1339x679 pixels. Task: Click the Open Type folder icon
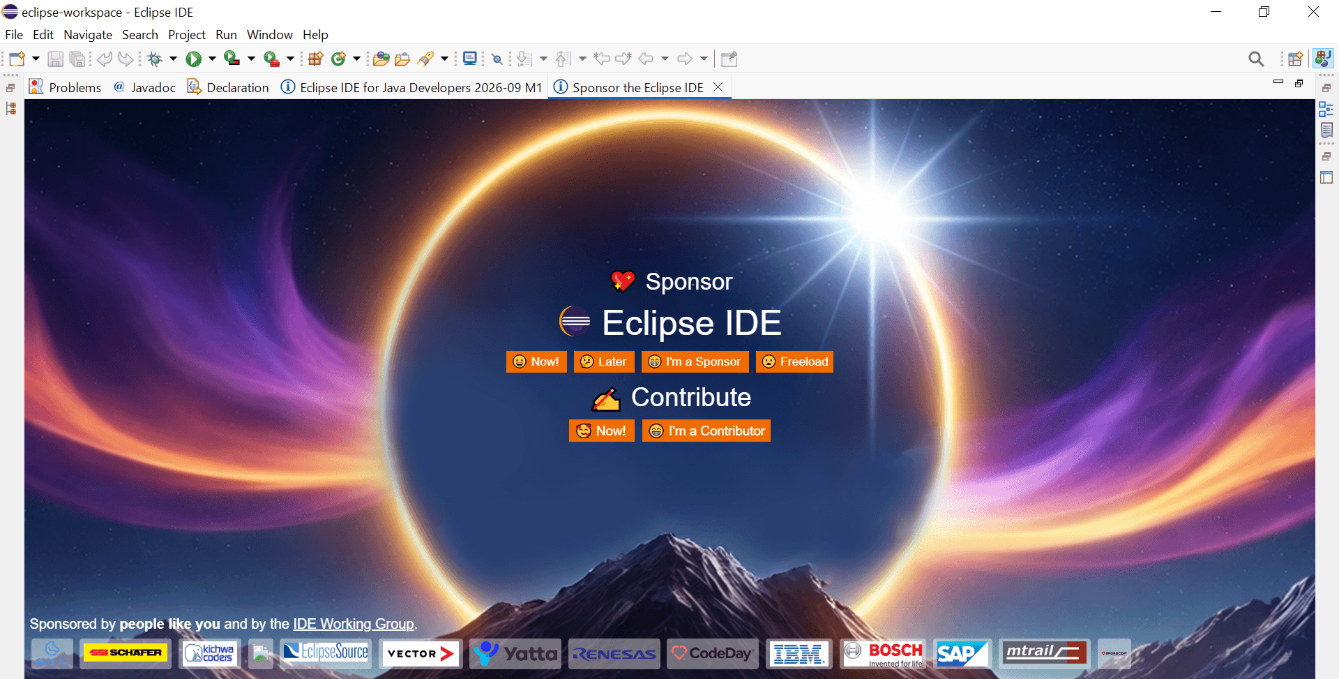coord(381,59)
